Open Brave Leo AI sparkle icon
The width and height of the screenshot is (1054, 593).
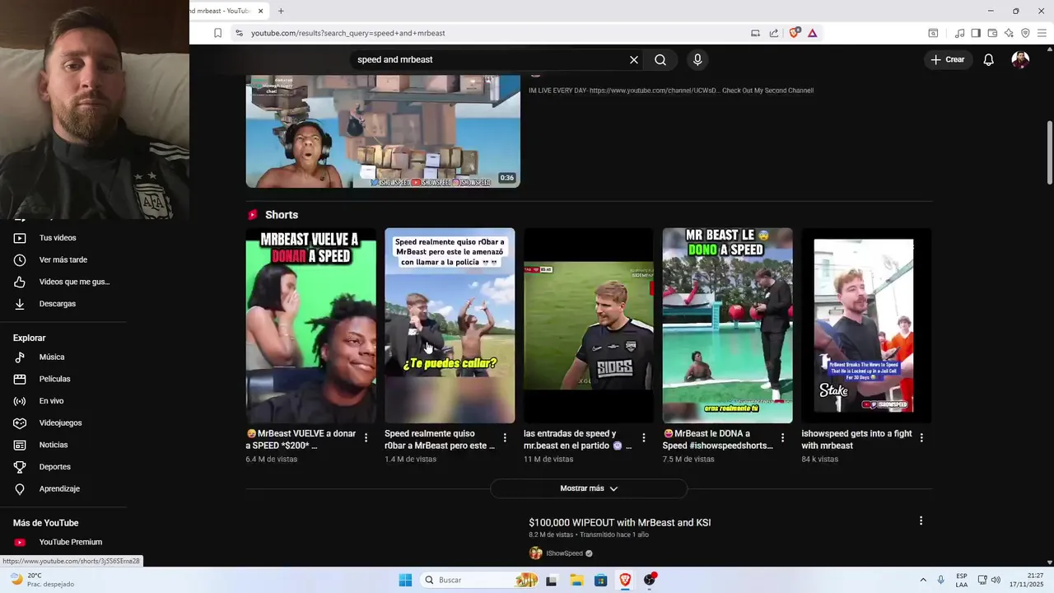[x=1009, y=33]
